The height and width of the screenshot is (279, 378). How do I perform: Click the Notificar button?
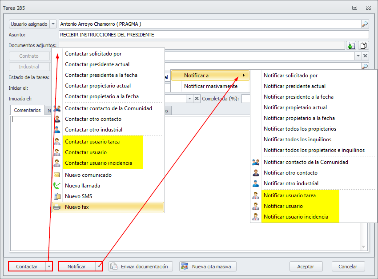76,267
